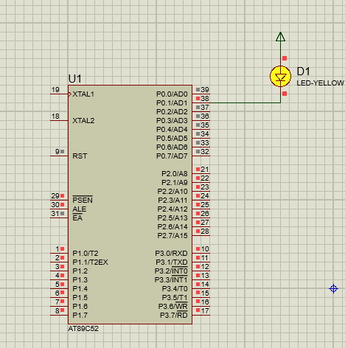Click the P1.1/T2EX pin label
This screenshot has width=345, height=348.
[x=90, y=262]
